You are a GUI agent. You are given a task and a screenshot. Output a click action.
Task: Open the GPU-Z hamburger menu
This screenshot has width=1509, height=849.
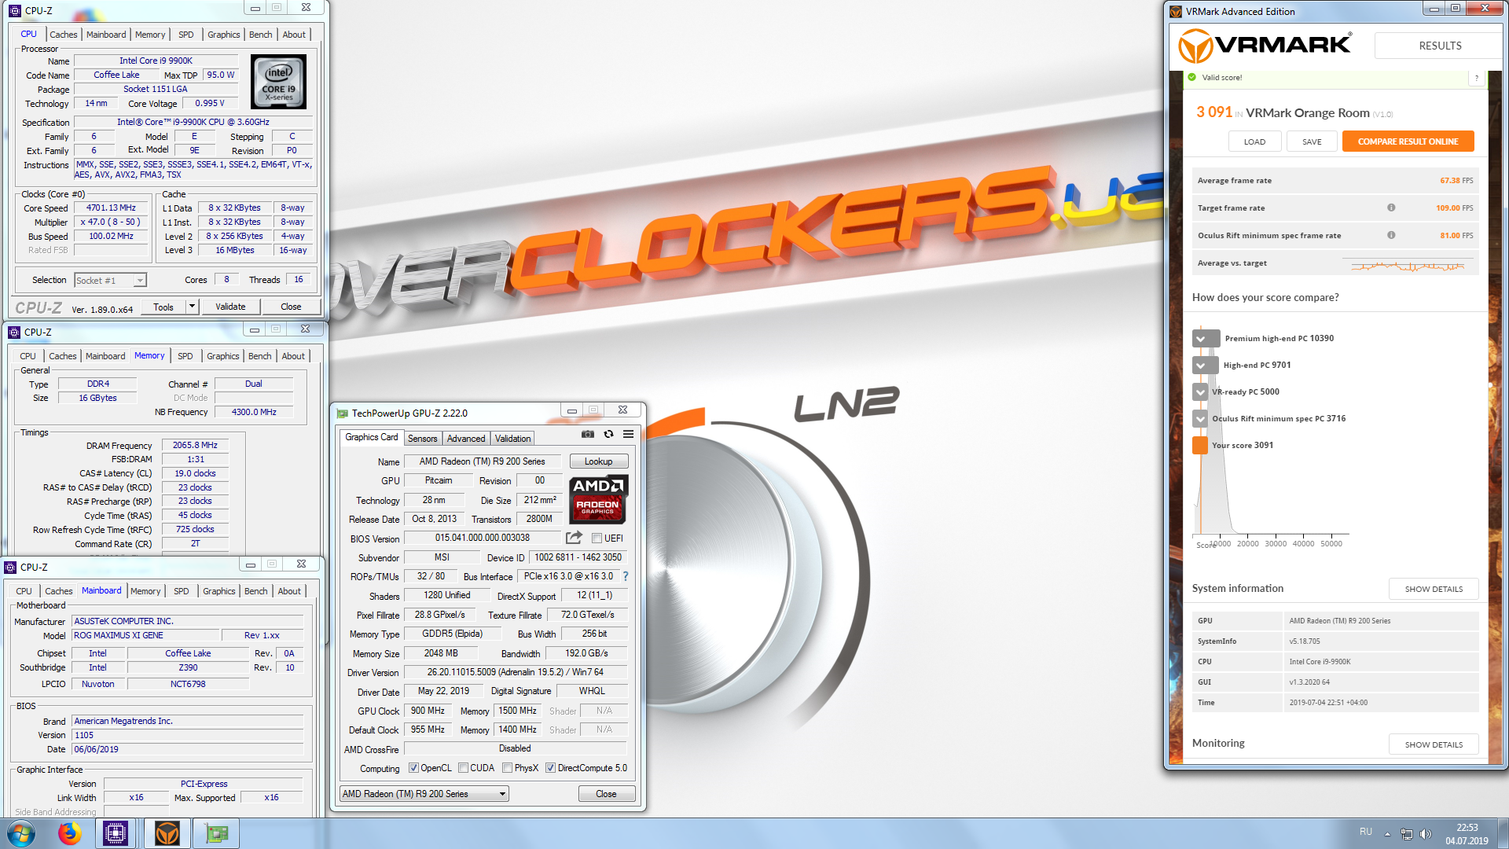629,434
